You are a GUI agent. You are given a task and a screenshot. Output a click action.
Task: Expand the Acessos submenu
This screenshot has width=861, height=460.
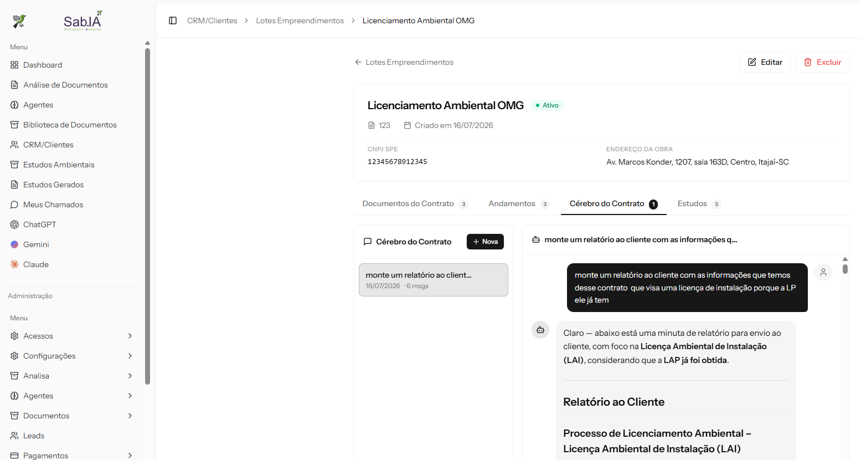coord(72,336)
